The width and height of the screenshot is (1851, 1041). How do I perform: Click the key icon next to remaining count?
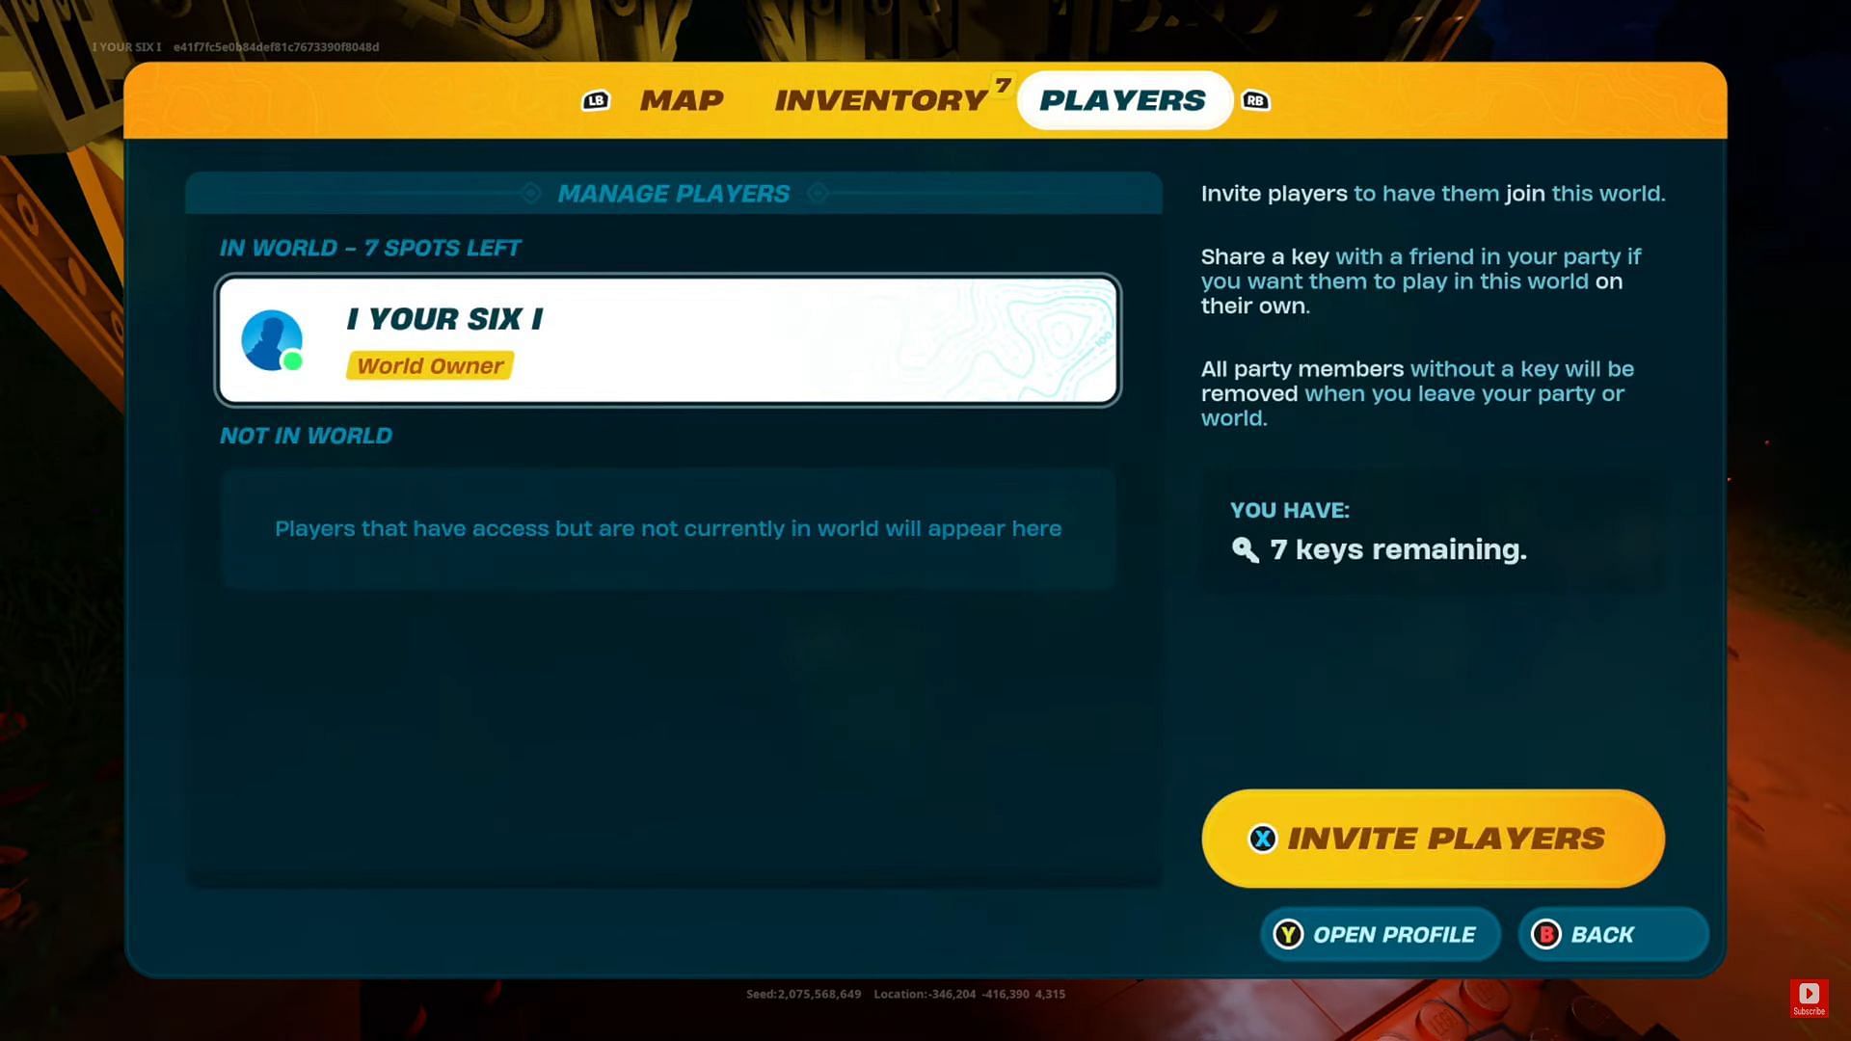(x=1244, y=549)
